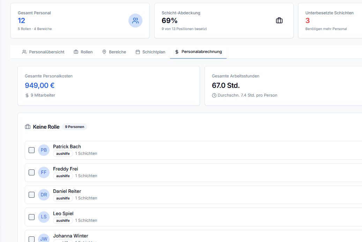Go to the Bereiche tab
This screenshot has height=242, width=362.
(114, 52)
